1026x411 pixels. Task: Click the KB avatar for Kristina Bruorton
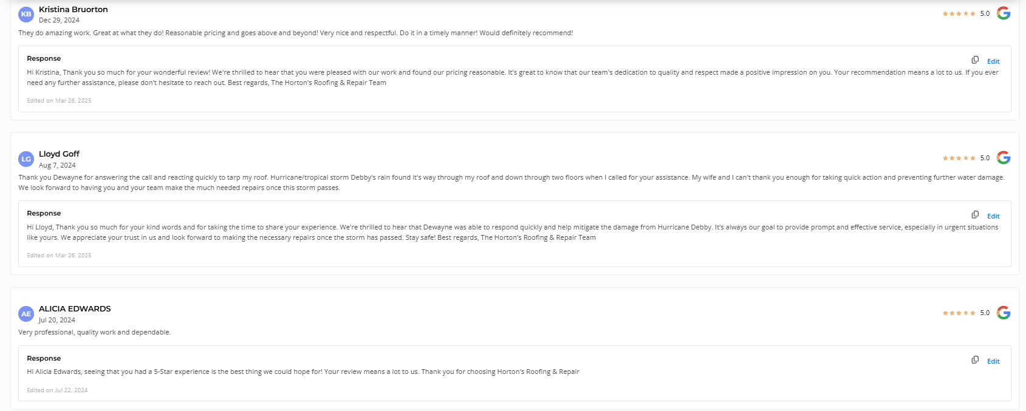(x=26, y=15)
